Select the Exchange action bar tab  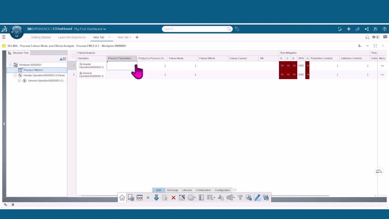pyautogui.click(x=173, y=190)
